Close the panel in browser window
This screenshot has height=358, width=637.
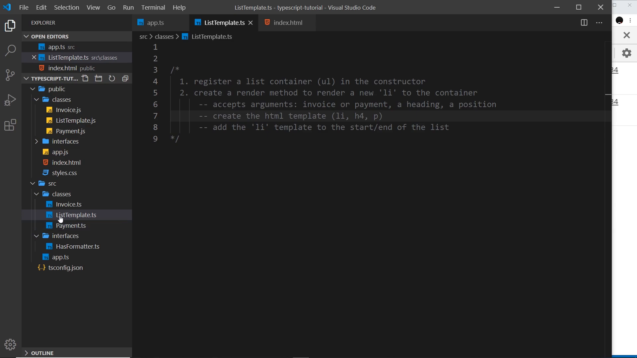tap(627, 35)
